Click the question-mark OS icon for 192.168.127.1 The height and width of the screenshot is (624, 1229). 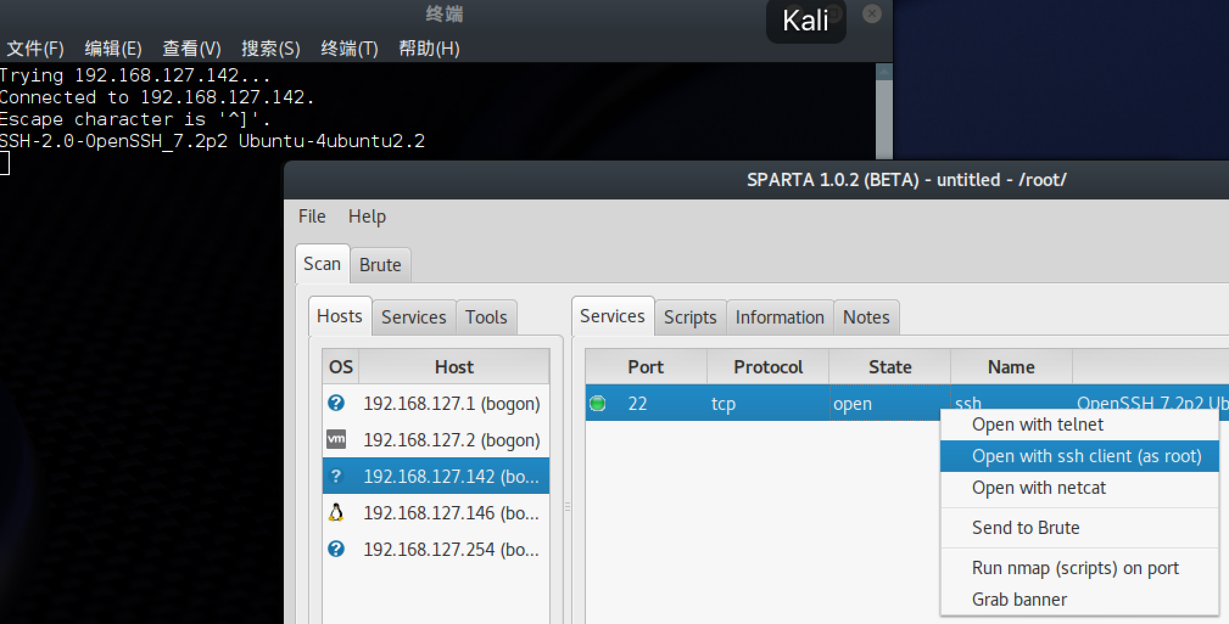click(x=336, y=403)
